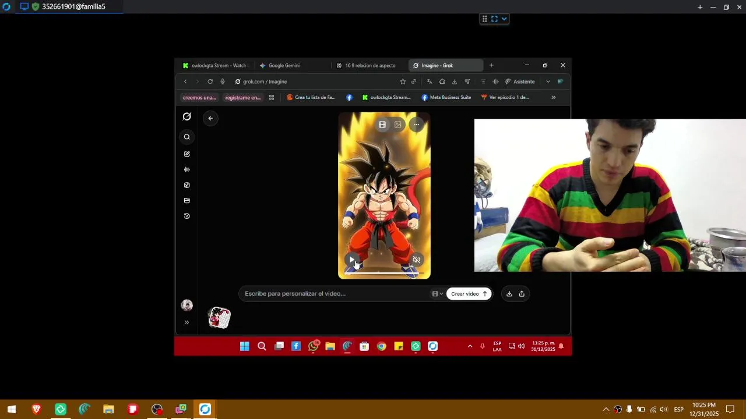Select video mode icon above the Goku image

point(382,125)
